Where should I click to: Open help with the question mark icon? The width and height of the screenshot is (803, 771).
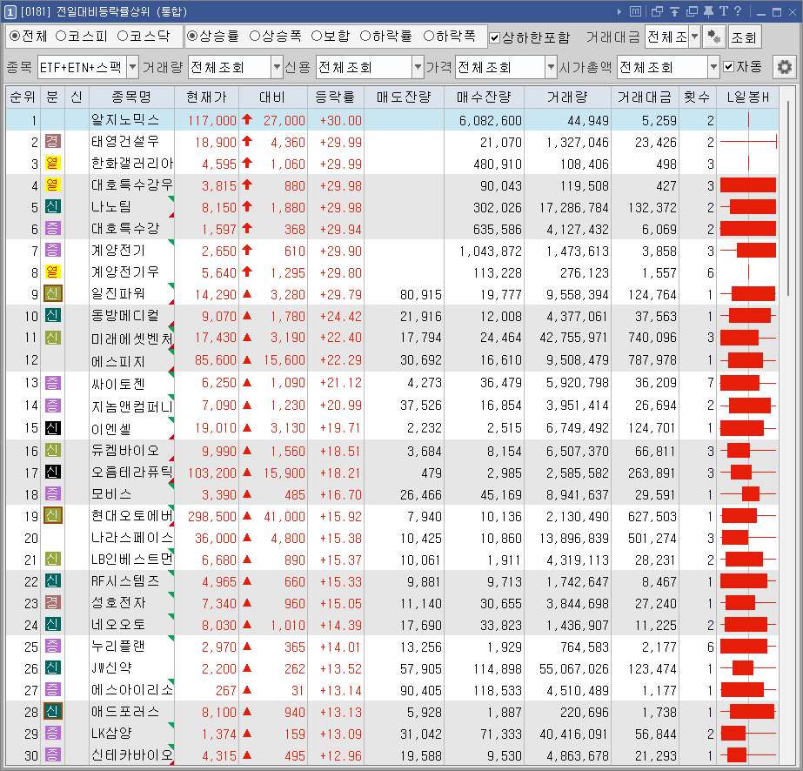738,11
